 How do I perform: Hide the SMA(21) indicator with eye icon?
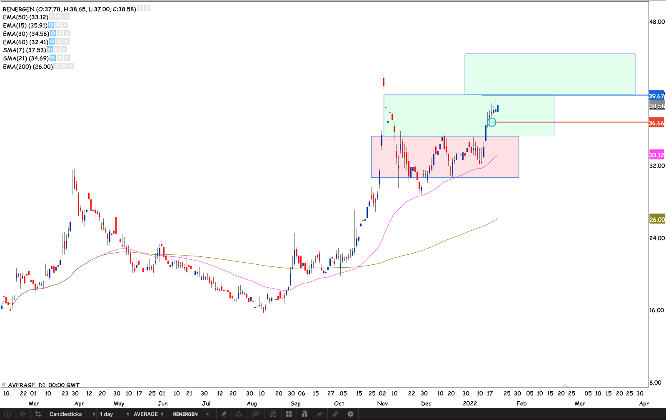[53, 58]
